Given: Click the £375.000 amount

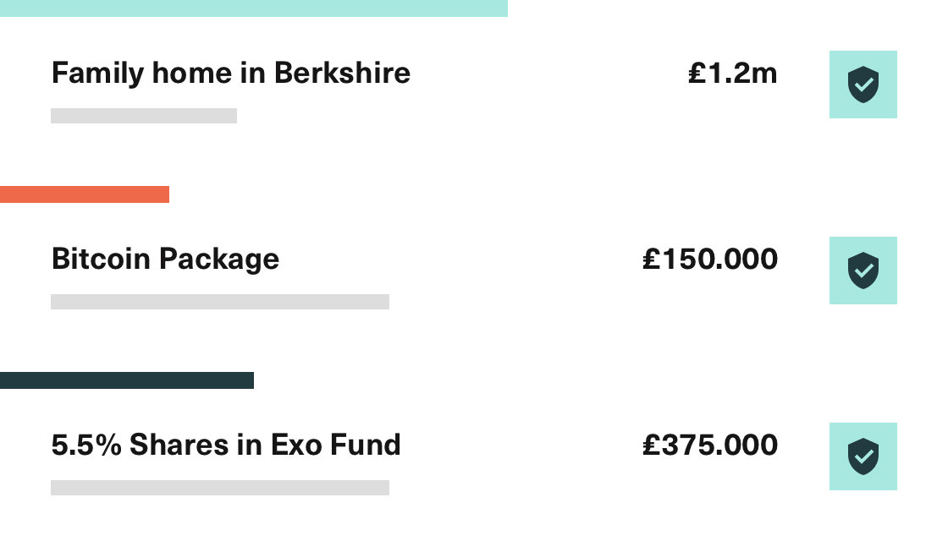Looking at the screenshot, I should coord(710,445).
